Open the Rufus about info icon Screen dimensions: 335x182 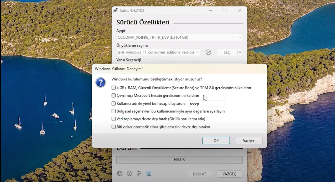130,173
